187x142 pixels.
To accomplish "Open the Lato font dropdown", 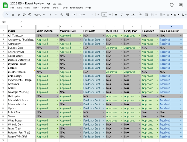I will click(x=86, y=15).
